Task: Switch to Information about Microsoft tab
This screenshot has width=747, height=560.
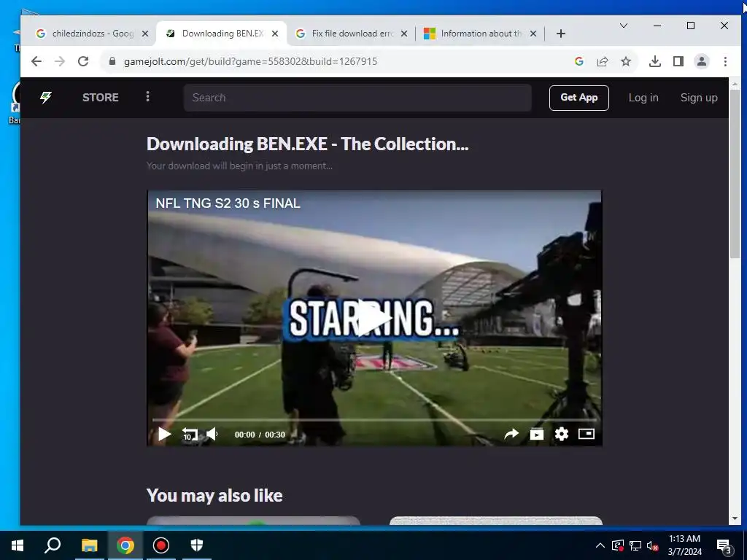Action: [481, 34]
